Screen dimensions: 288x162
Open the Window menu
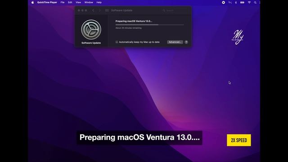click(x=89, y=2)
